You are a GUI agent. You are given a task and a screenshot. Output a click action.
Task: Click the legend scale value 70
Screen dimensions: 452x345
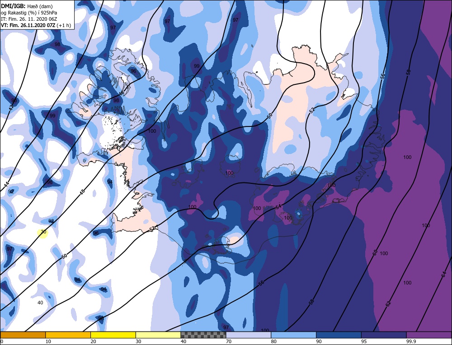click(x=229, y=341)
